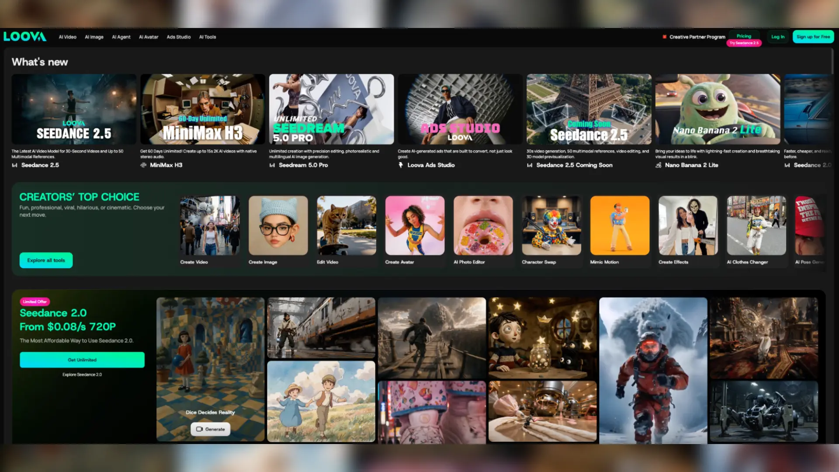
Task: Click Sign up for Free
Action: [x=813, y=37]
